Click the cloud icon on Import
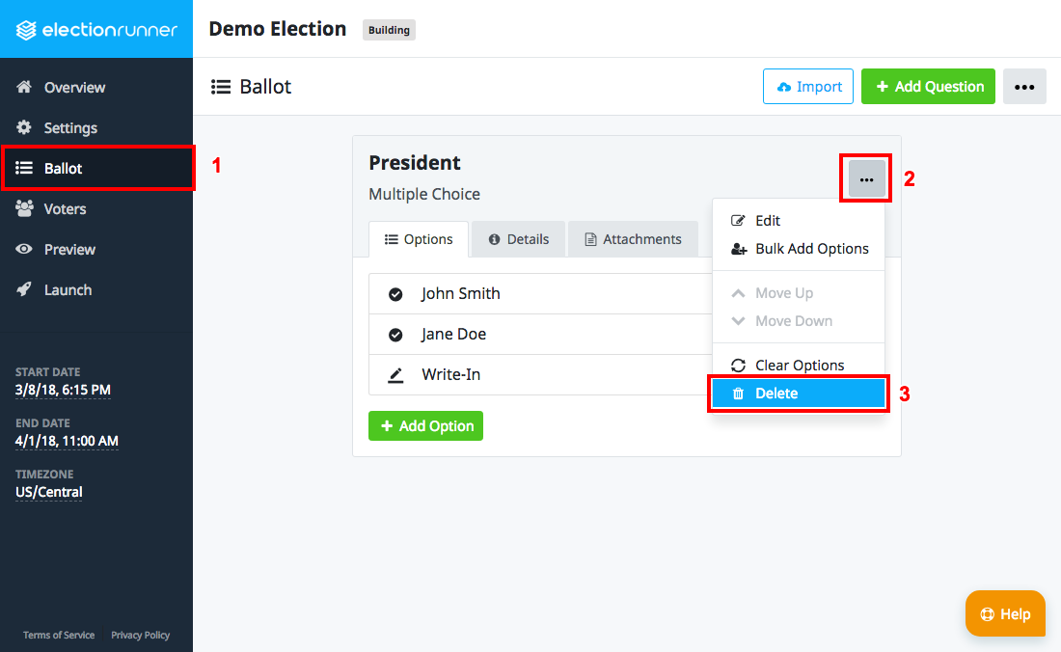This screenshot has width=1061, height=652. pos(783,87)
